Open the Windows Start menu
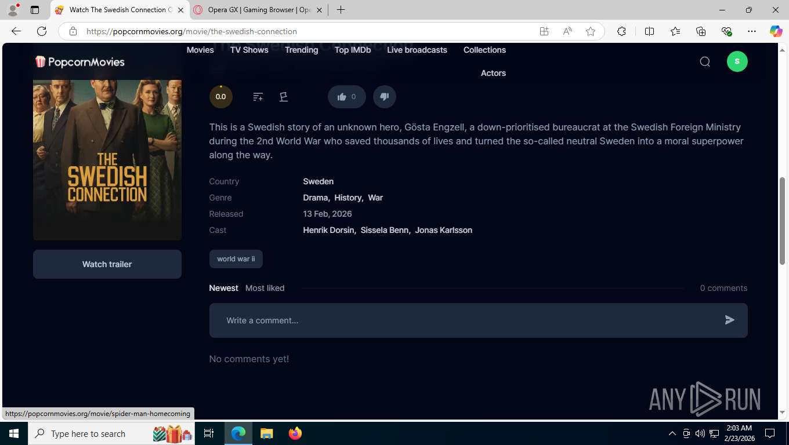The image size is (789, 445). tap(14, 433)
